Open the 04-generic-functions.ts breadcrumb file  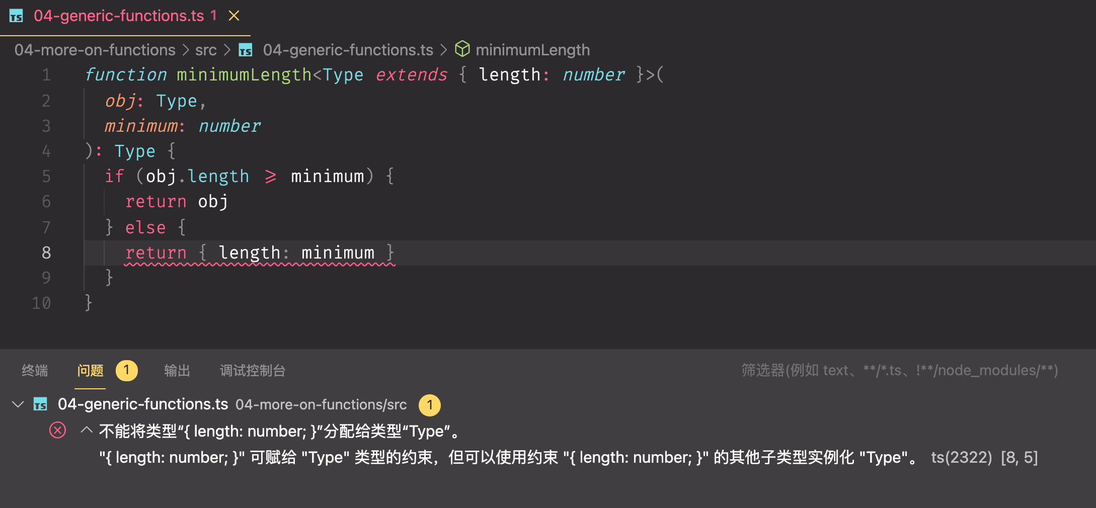pyautogui.click(x=348, y=50)
